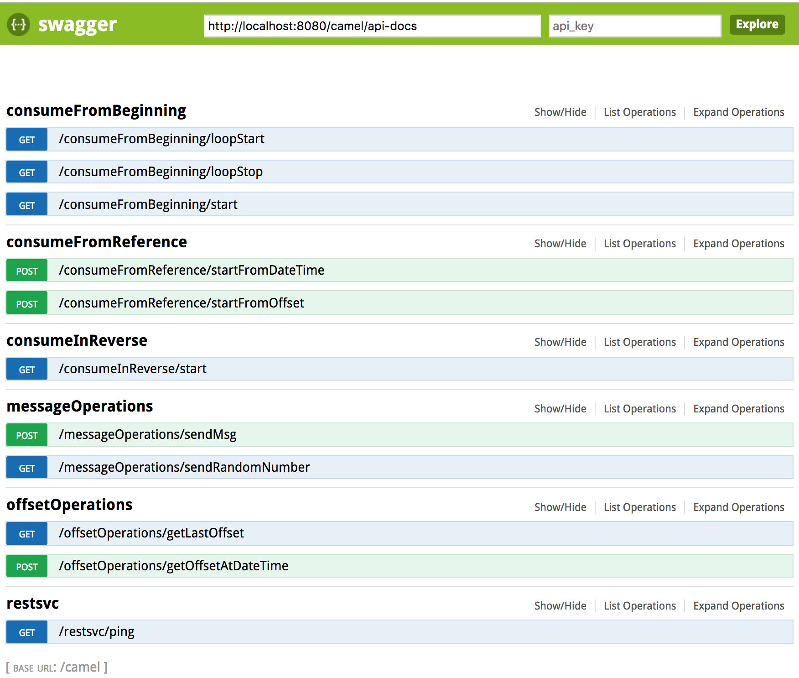Viewport: 799px width, 678px height.
Task: Click GET badge for restsvc ping
Action: pos(27,632)
